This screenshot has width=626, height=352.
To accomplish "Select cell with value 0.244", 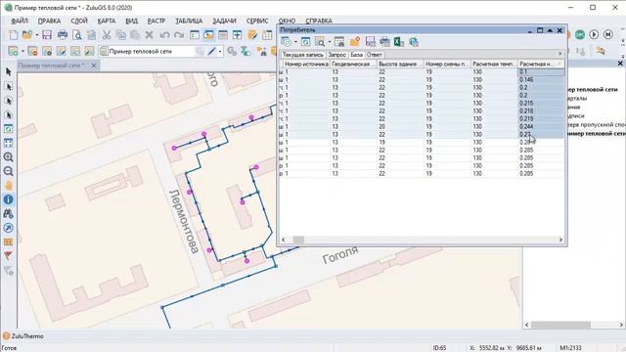I will click(541, 126).
